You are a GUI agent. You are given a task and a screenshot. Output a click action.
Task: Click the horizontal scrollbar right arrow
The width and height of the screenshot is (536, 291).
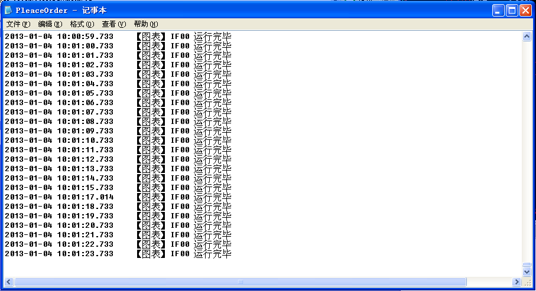(517, 282)
